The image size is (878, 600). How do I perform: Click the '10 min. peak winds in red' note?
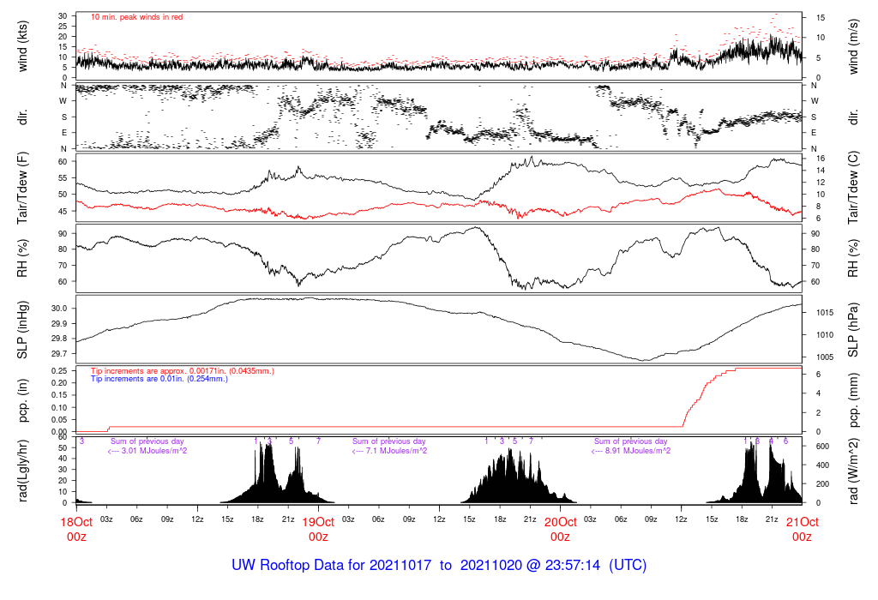click(136, 17)
